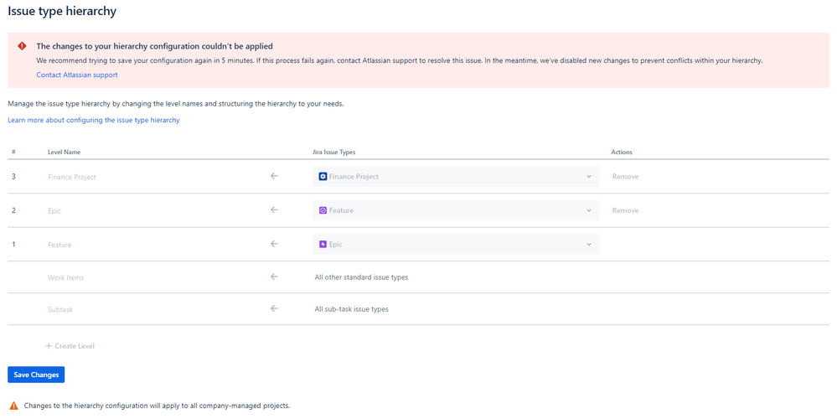Click the plus icon next to Create Level

[49, 346]
